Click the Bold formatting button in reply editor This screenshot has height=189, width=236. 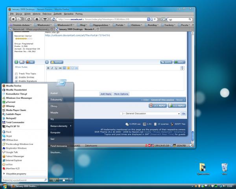48,68
